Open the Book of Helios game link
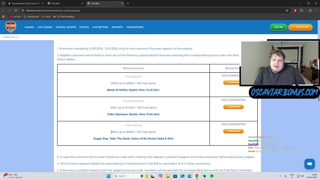This screenshot has width=320, height=180. pos(117,90)
